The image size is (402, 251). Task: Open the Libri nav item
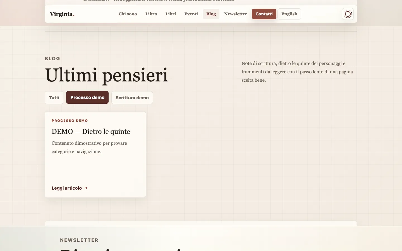tap(171, 14)
